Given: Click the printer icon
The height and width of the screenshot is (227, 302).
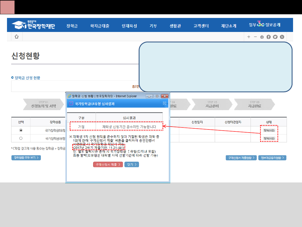Looking at the screenshot, I should point(262,37).
